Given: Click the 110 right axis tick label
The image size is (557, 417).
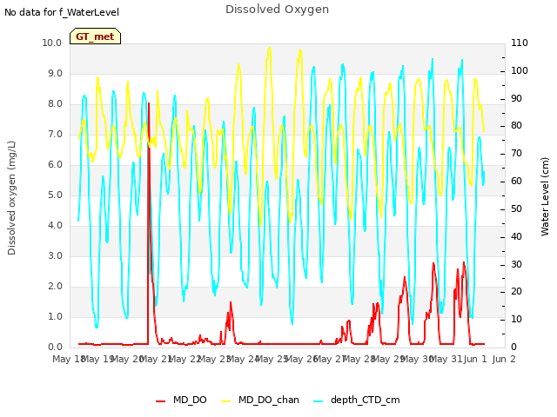Looking at the screenshot, I should [x=520, y=43].
